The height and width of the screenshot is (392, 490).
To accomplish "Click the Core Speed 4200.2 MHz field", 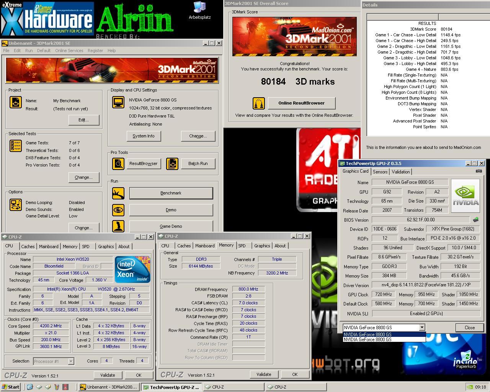I will click(x=51, y=326).
